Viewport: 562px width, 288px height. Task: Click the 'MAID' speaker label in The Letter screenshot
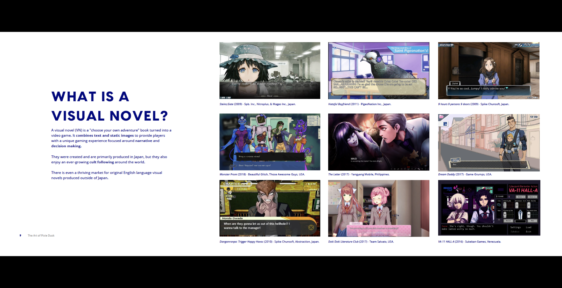[353, 159]
